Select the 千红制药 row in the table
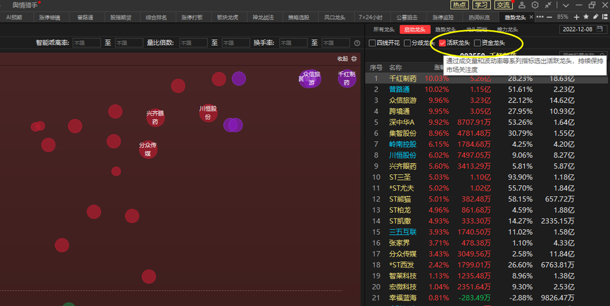 coord(486,78)
